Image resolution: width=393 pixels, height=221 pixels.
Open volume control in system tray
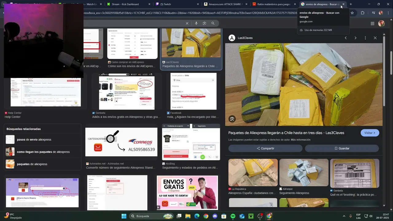(371, 216)
